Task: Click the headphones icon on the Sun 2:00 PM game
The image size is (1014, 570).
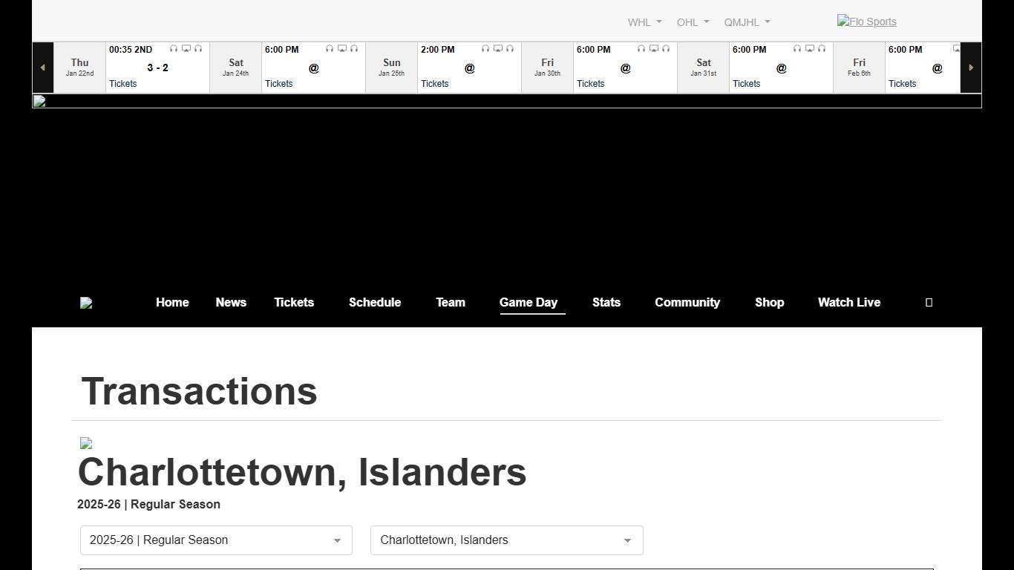Action: point(485,47)
